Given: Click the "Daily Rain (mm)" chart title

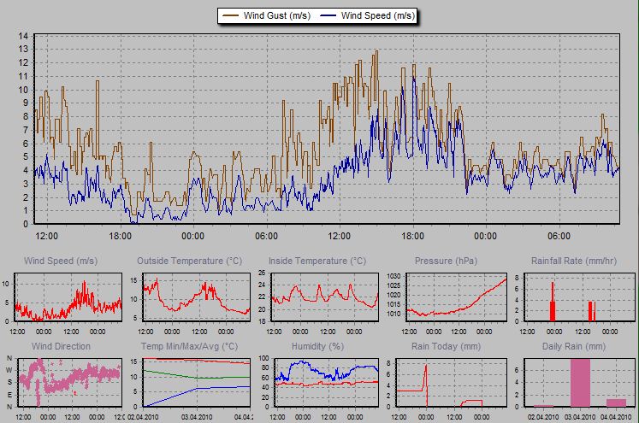Looking at the screenshot, I should 574,346.
